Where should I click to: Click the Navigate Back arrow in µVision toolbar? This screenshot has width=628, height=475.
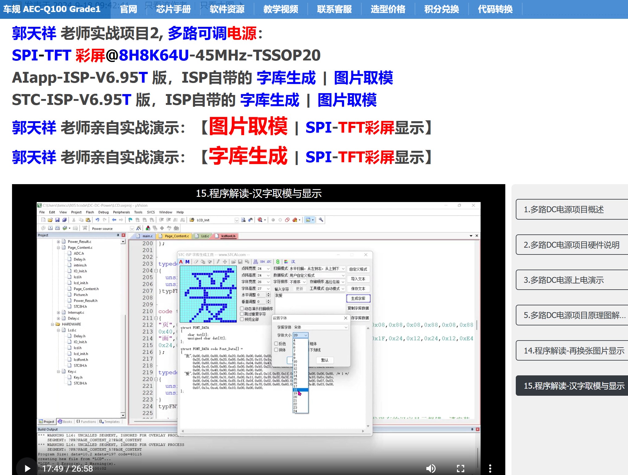point(114,220)
